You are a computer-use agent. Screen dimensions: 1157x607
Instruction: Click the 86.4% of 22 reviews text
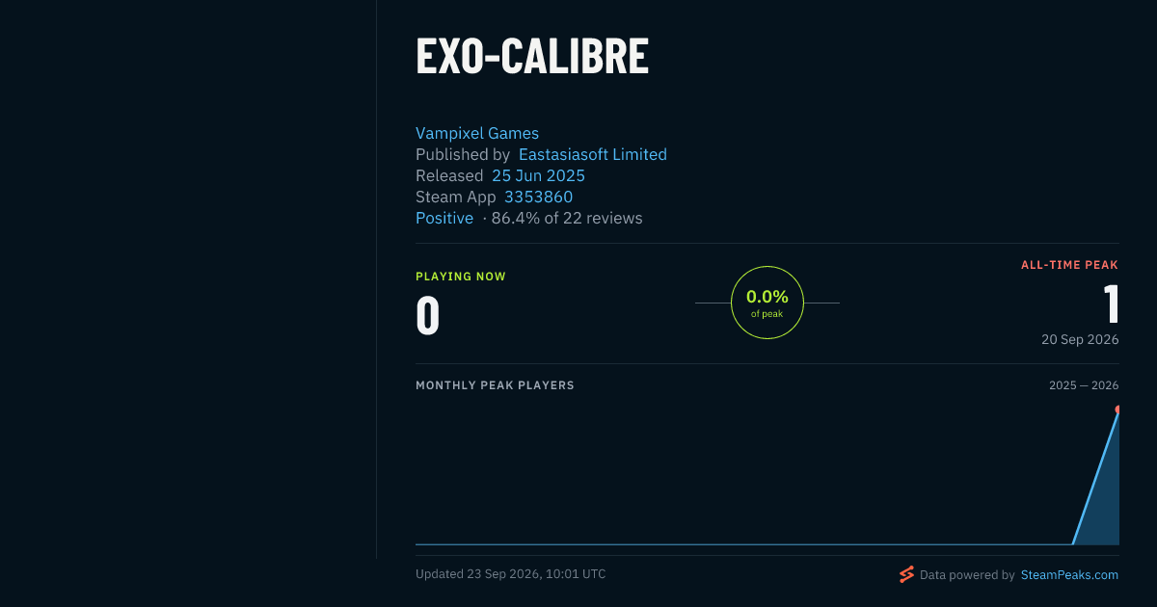(x=567, y=218)
